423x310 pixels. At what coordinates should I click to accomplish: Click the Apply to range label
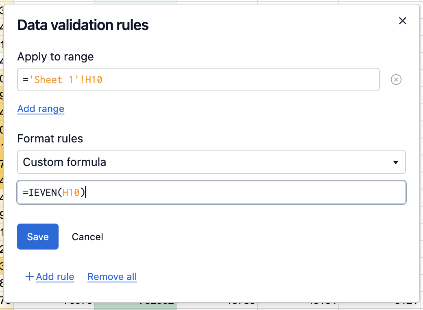55,56
